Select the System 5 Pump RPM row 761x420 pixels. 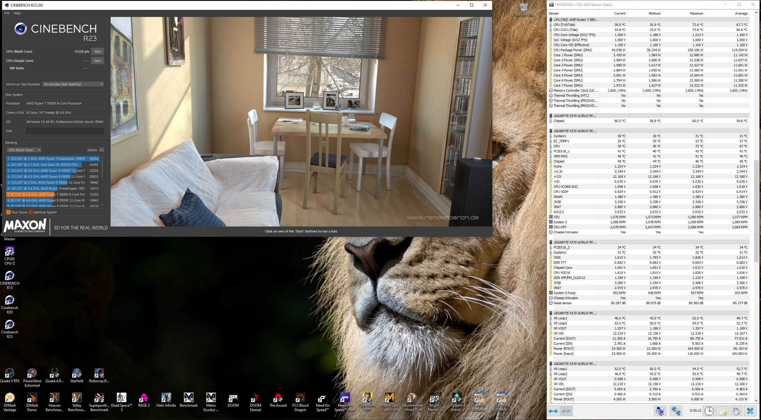648,293
